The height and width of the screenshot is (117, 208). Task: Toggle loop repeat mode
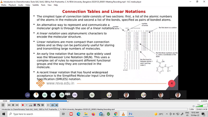(x=53, y=105)
